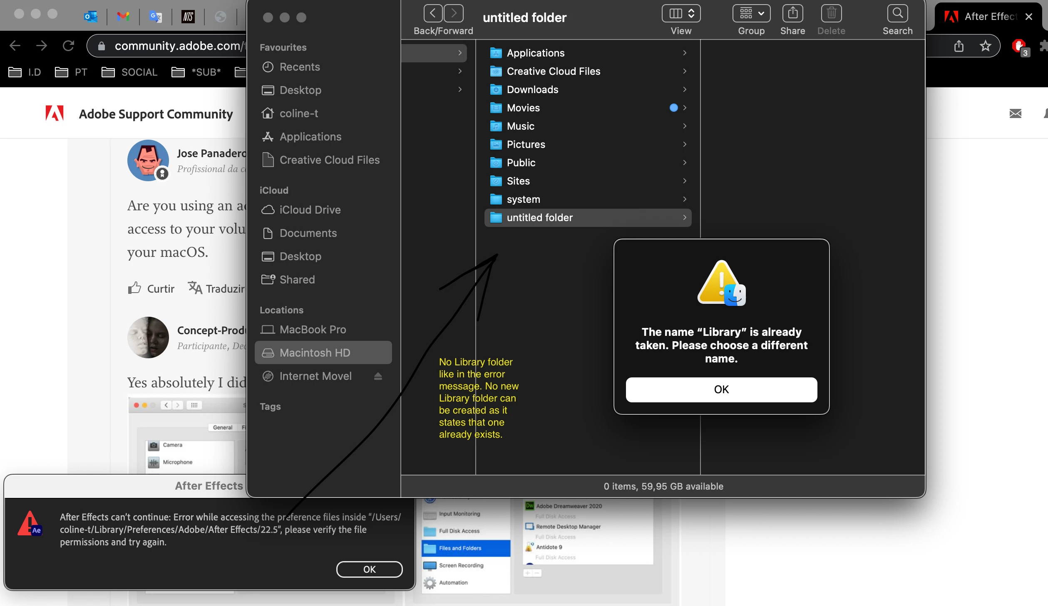Change the Finder View mode selector
Image resolution: width=1048 pixels, height=606 pixels.
(680, 13)
